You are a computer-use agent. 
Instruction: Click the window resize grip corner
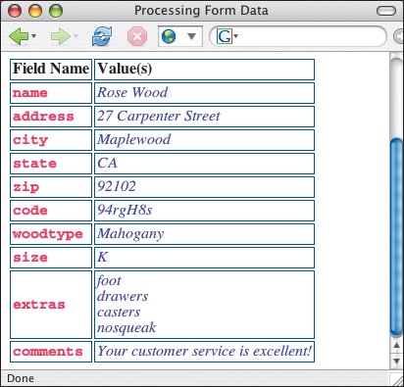pos(398,380)
